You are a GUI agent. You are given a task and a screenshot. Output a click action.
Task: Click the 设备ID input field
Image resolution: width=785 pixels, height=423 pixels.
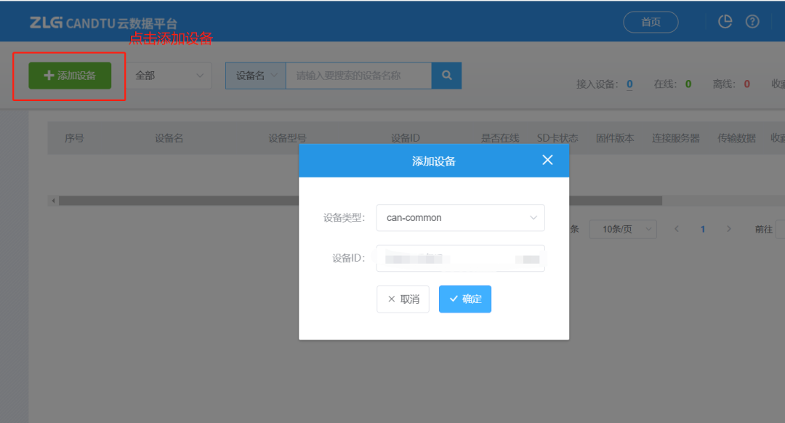[x=460, y=258]
